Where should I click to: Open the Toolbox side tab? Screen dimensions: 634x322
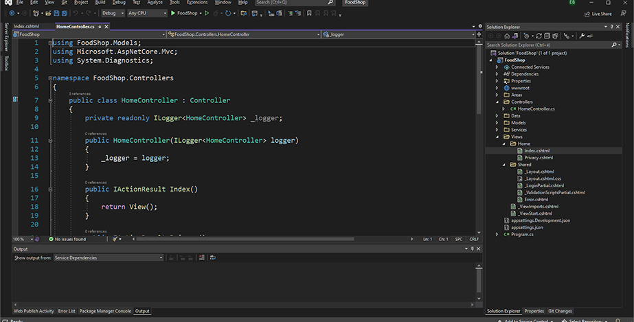[6, 63]
